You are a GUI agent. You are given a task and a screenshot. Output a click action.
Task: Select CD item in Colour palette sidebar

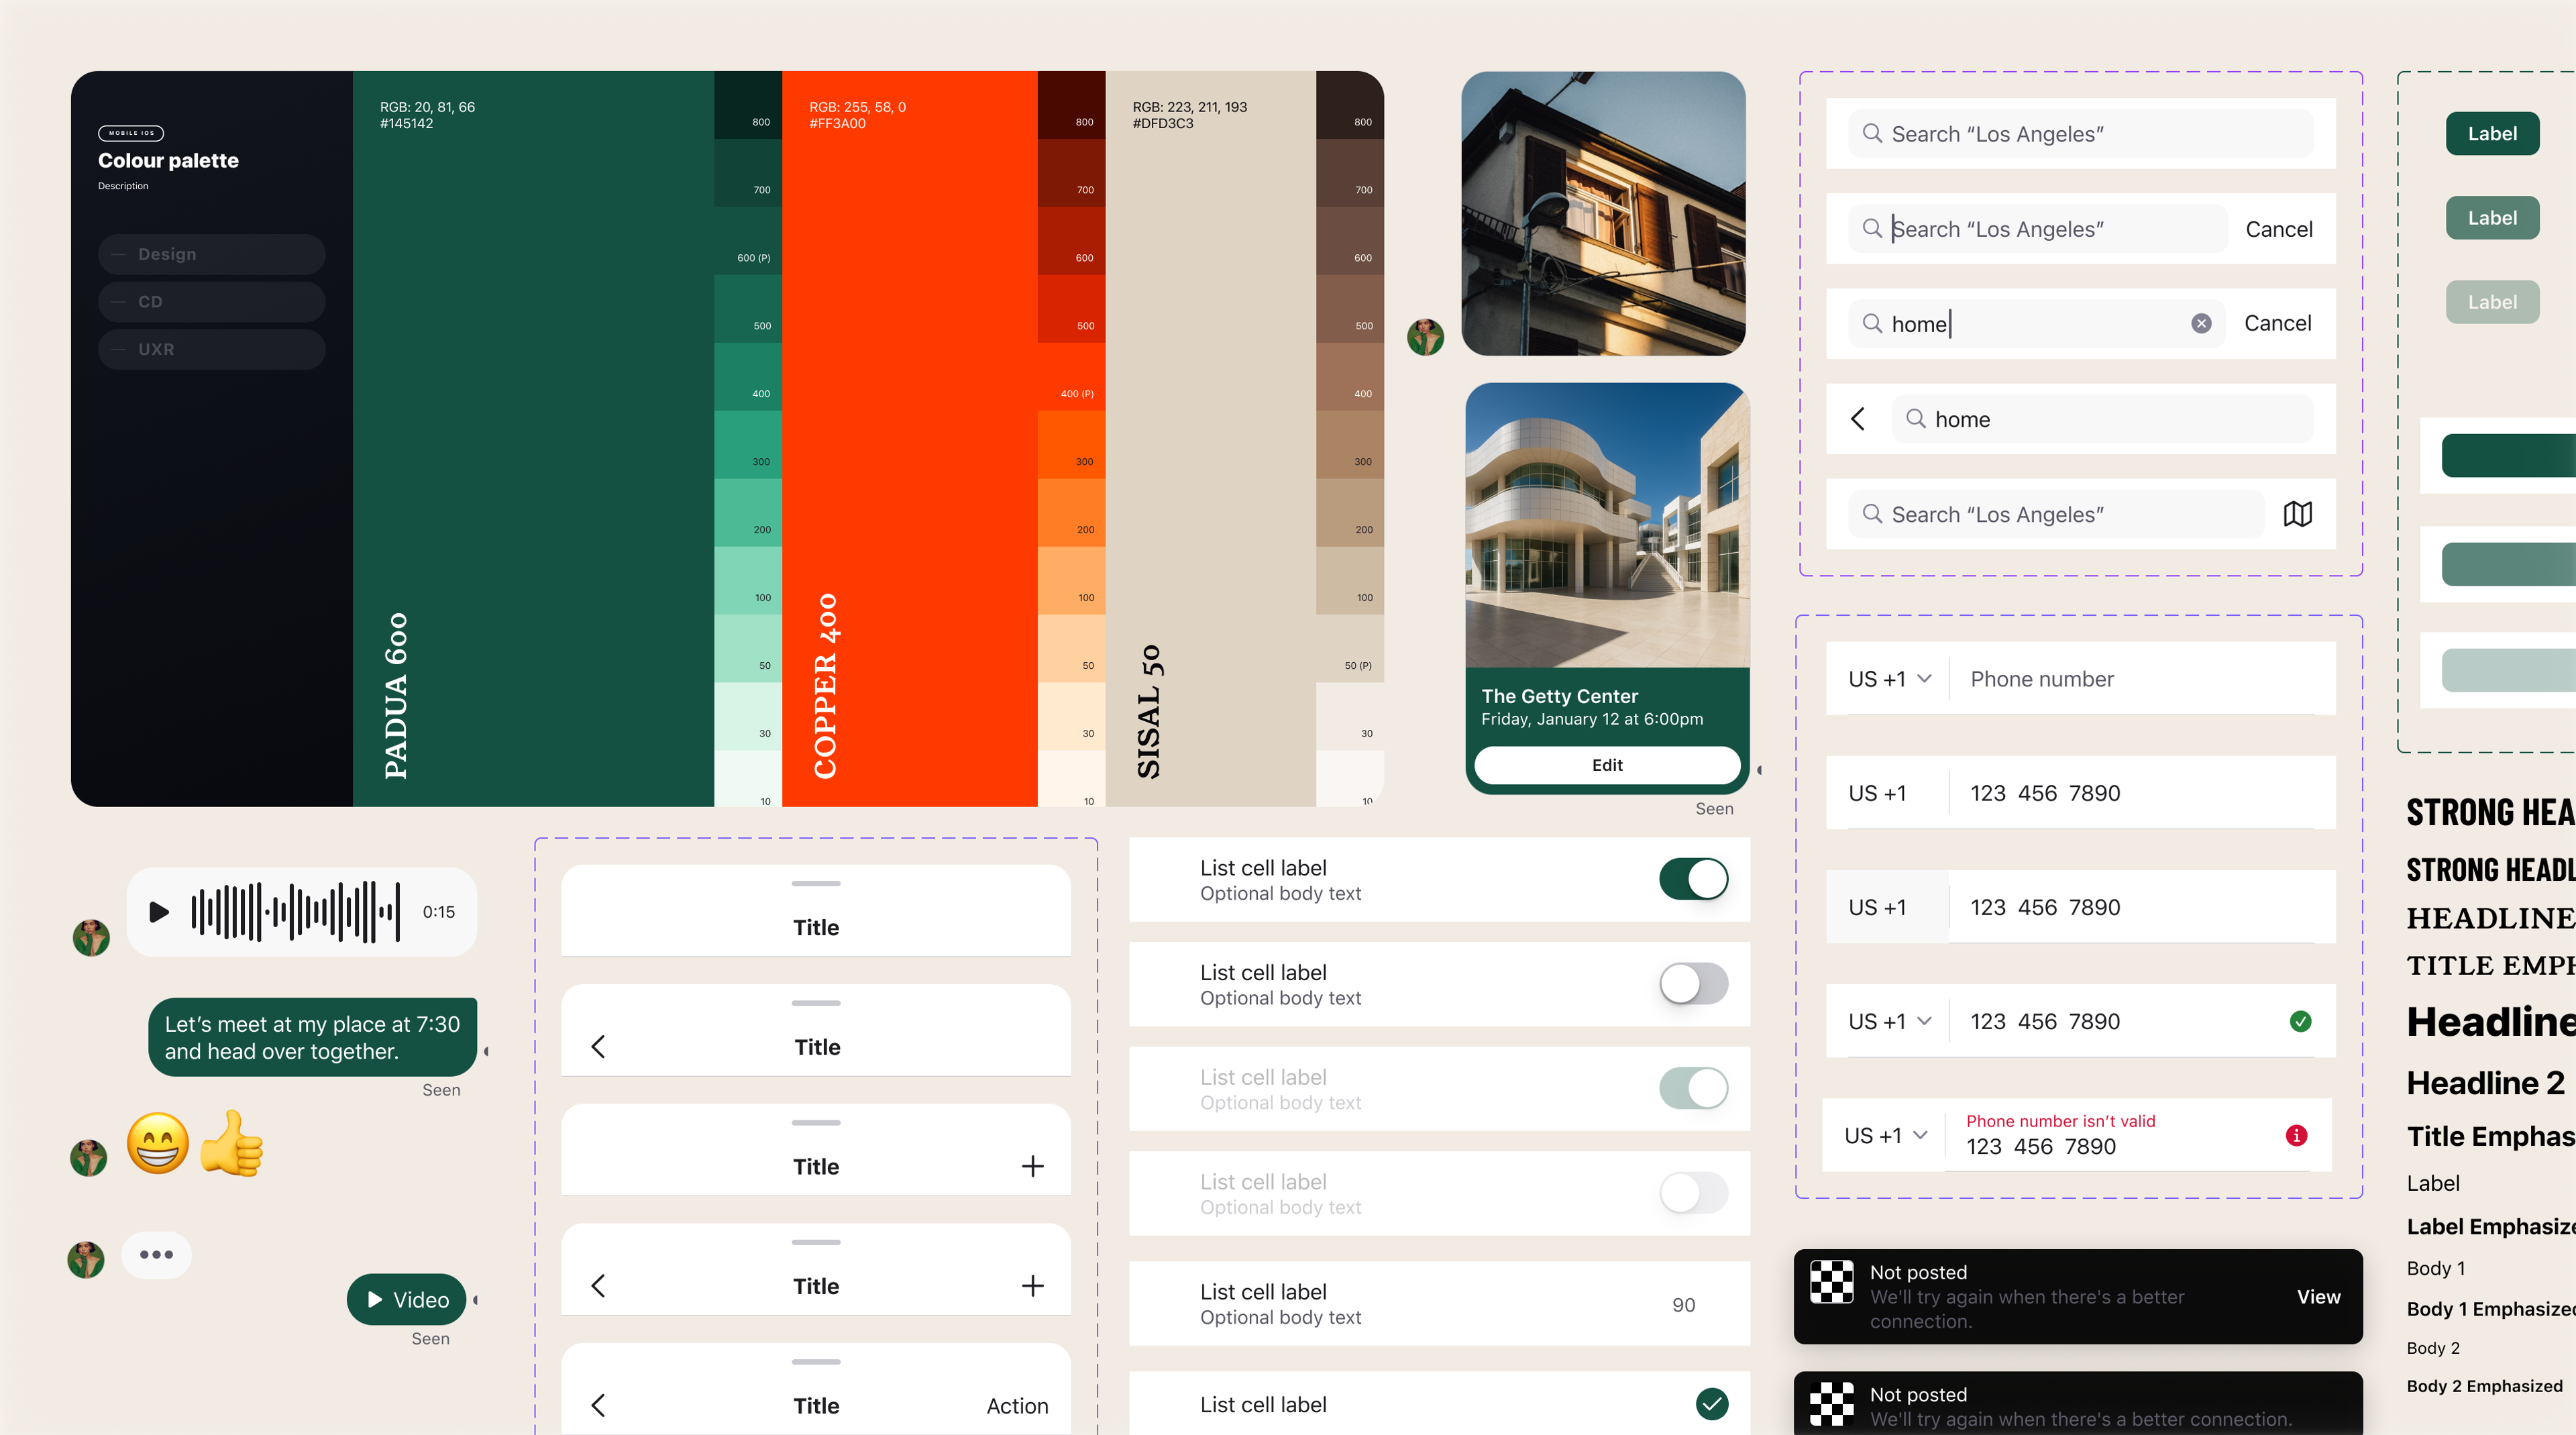[211, 302]
